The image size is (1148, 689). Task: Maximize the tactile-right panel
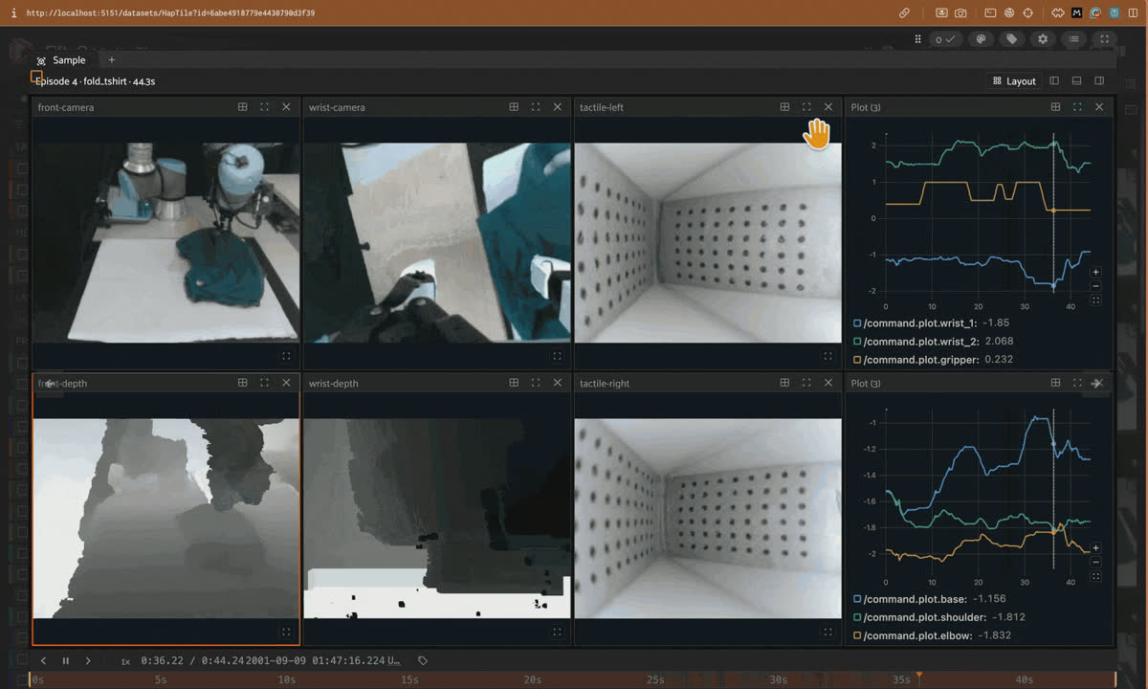coord(806,383)
